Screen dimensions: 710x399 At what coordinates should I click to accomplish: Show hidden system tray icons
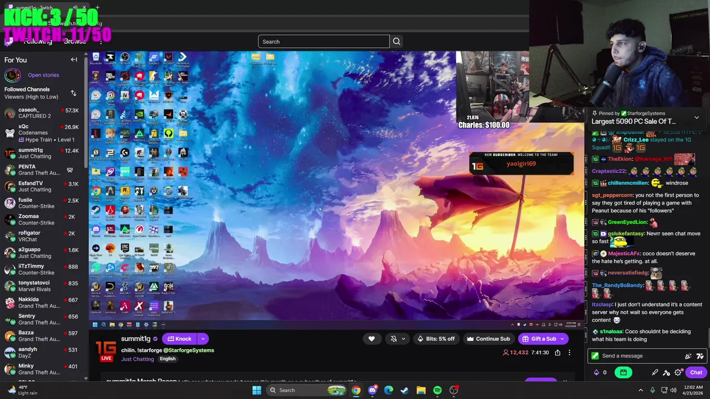coord(641,390)
